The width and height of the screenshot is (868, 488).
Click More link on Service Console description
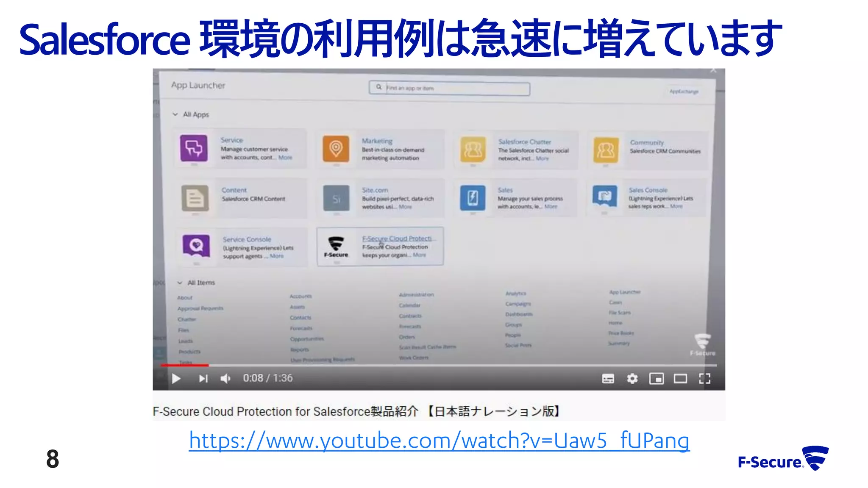click(277, 256)
